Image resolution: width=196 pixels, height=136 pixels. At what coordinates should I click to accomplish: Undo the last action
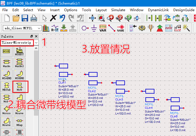pyautogui.click(x=62, y=18)
